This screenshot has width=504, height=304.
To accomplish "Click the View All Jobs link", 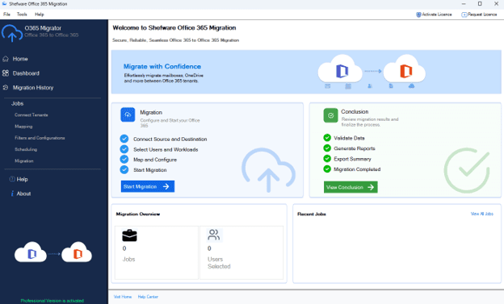I will (482, 214).
